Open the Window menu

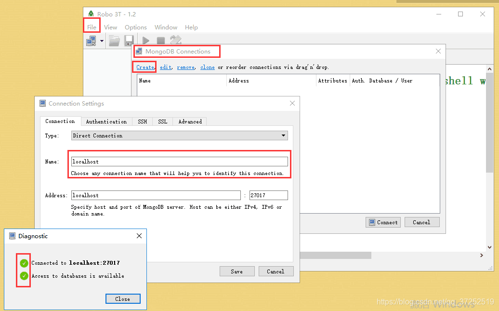point(166,27)
